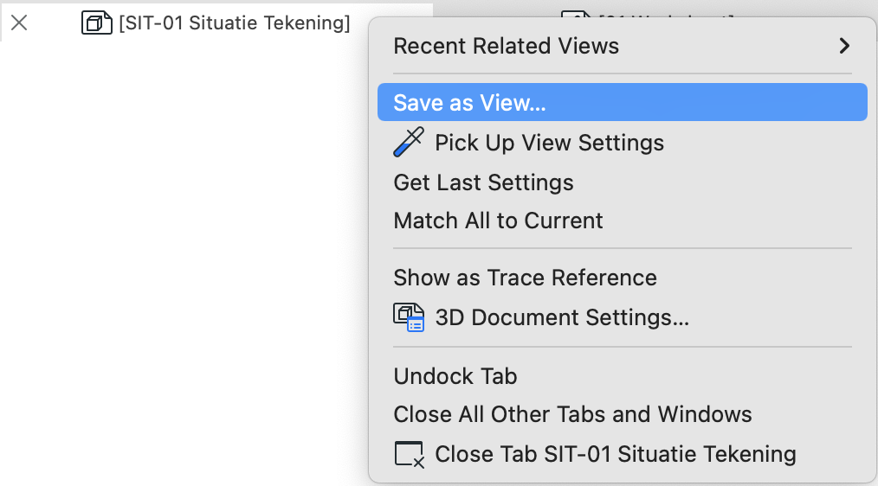Click the Close Tab window icon in the menu
The width and height of the screenshot is (878, 486).
409,454
